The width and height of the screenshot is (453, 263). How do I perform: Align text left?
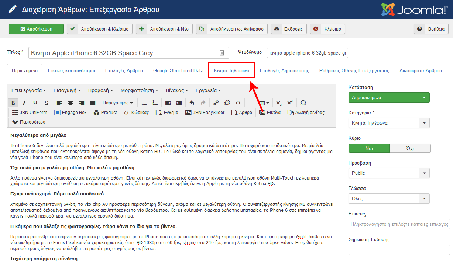tap(59, 103)
